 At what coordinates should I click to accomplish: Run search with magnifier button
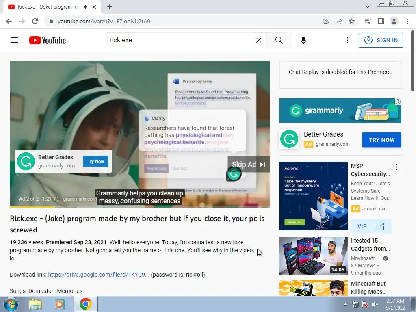pos(279,40)
